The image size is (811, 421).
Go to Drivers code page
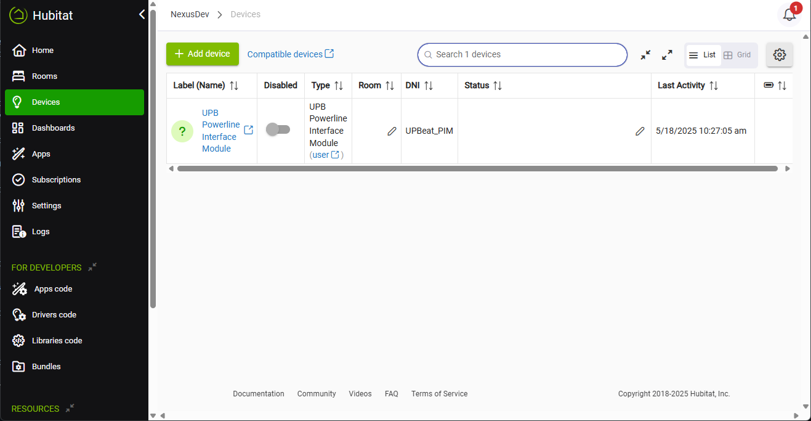[54, 315]
